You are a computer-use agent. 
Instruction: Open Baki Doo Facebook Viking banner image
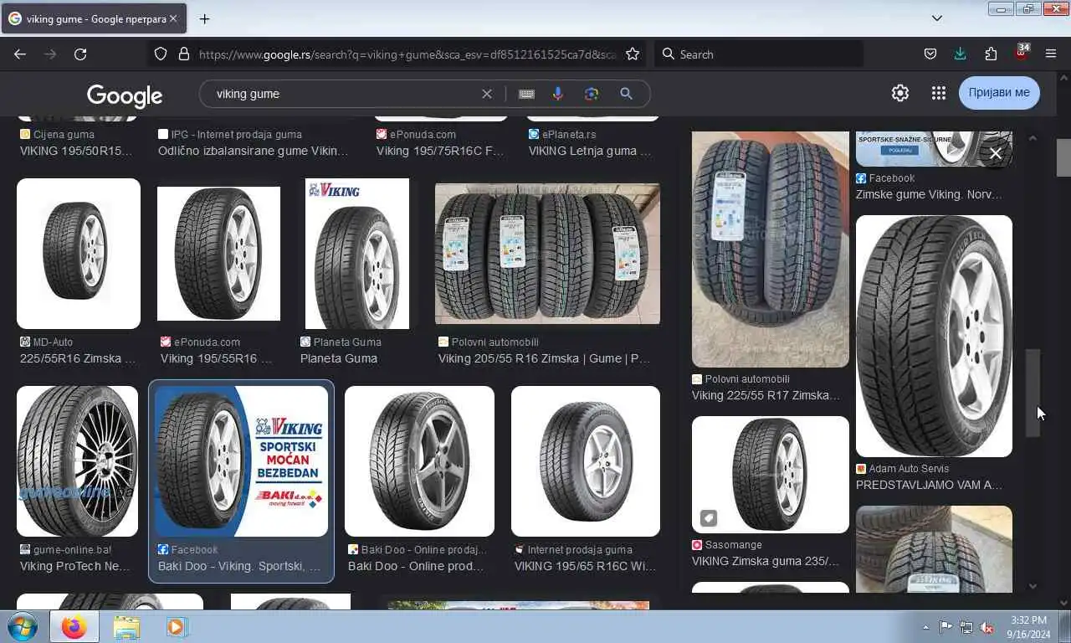pyautogui.click(x=241, y=461)
